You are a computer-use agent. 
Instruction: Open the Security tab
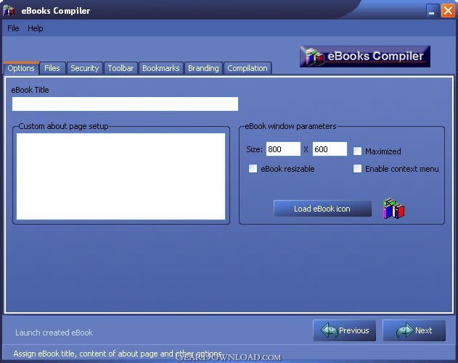tap(85, 68)
